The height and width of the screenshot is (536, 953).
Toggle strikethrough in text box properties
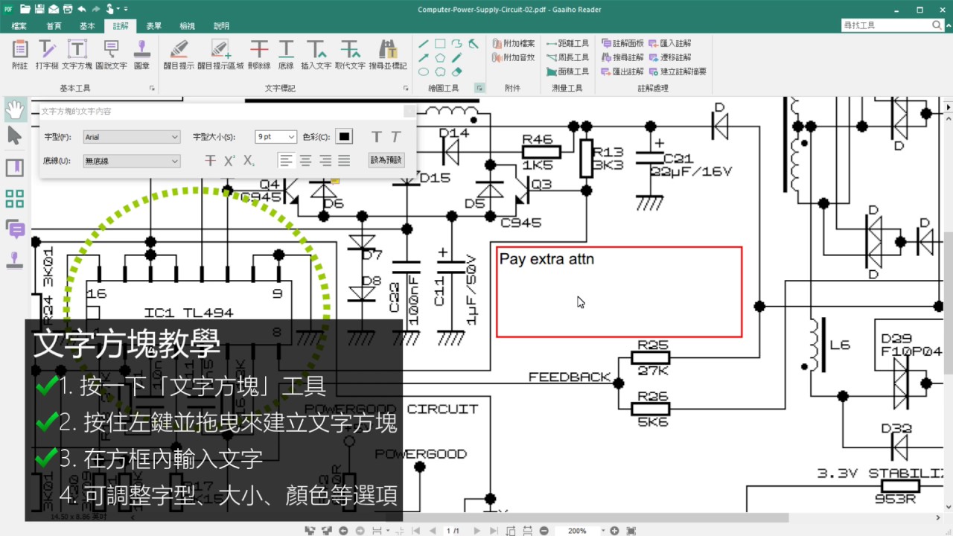[211, 160]
